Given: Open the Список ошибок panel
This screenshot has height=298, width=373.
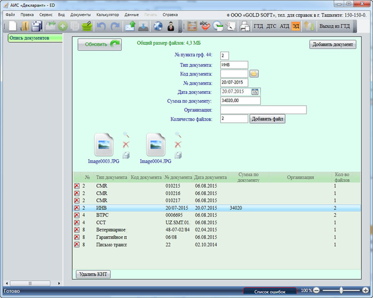Looking at the screenshot, I should (x=270, y=292).
